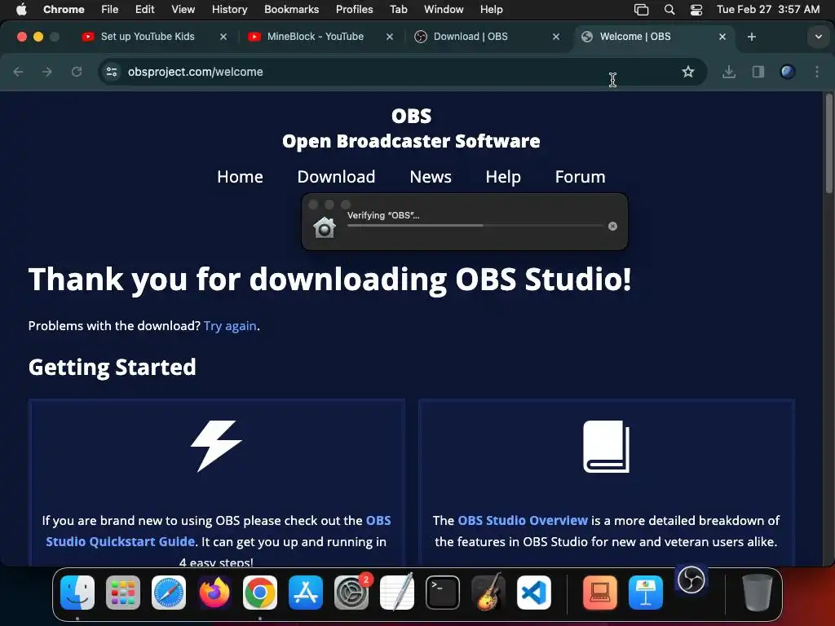
Task: Click the Verifying OBS progress bar
Action: 475,226
